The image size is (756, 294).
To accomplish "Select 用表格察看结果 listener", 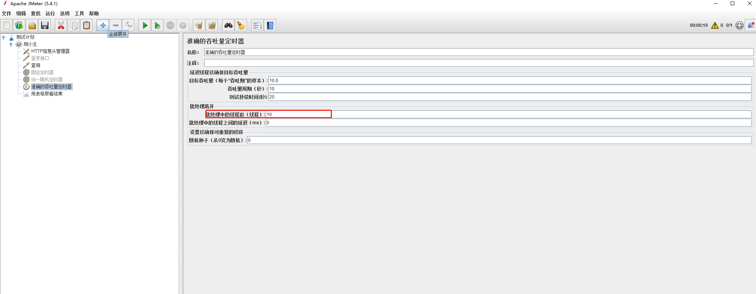I will pos(47,94).
